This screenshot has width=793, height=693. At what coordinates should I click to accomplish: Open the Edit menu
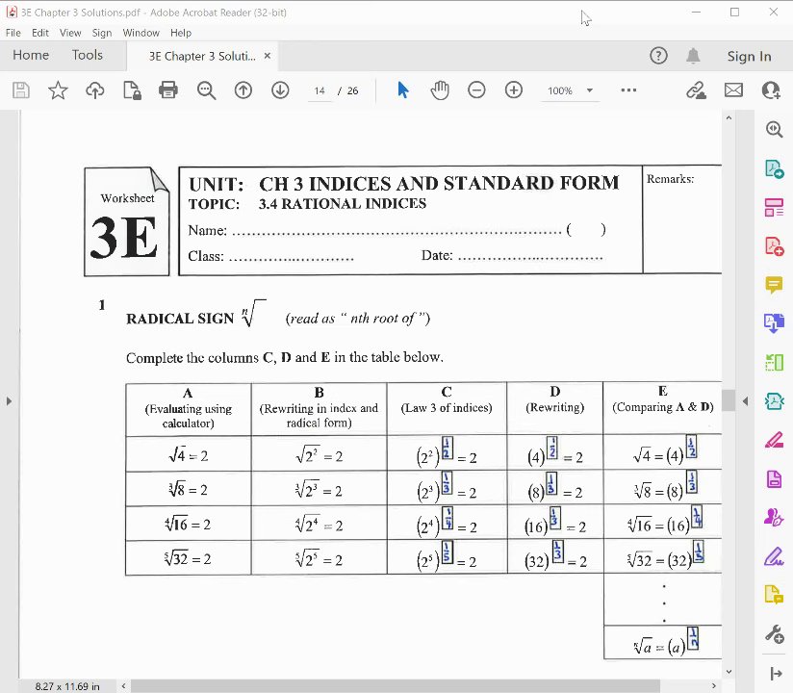pos(40,33)
